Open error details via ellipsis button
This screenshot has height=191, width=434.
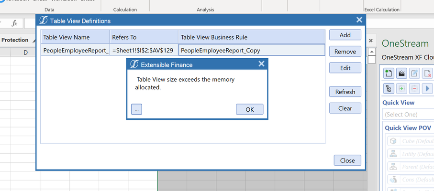pyautogui.click(x=136, y=109)
